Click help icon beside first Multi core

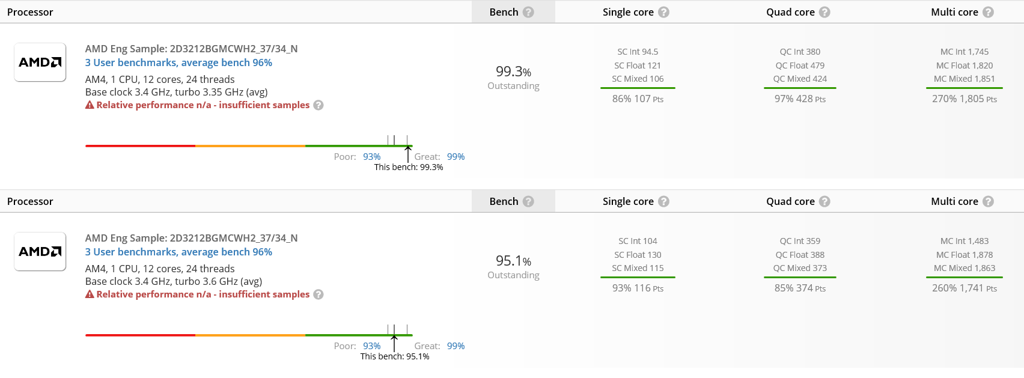988,12
